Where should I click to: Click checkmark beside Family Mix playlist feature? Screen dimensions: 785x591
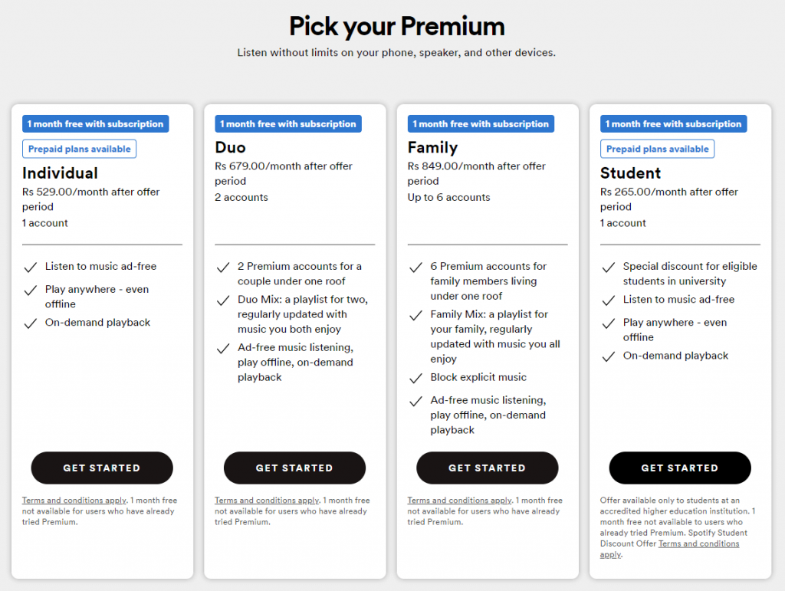[x=416, y=315]
